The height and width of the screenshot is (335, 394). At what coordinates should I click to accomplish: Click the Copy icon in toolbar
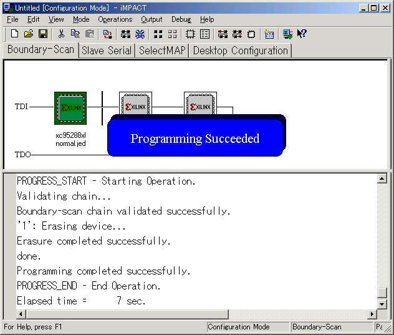pyautogui.click(x=75, y=34)
